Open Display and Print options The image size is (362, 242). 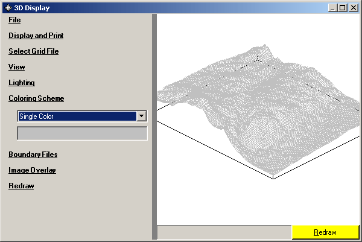[36, 36]
